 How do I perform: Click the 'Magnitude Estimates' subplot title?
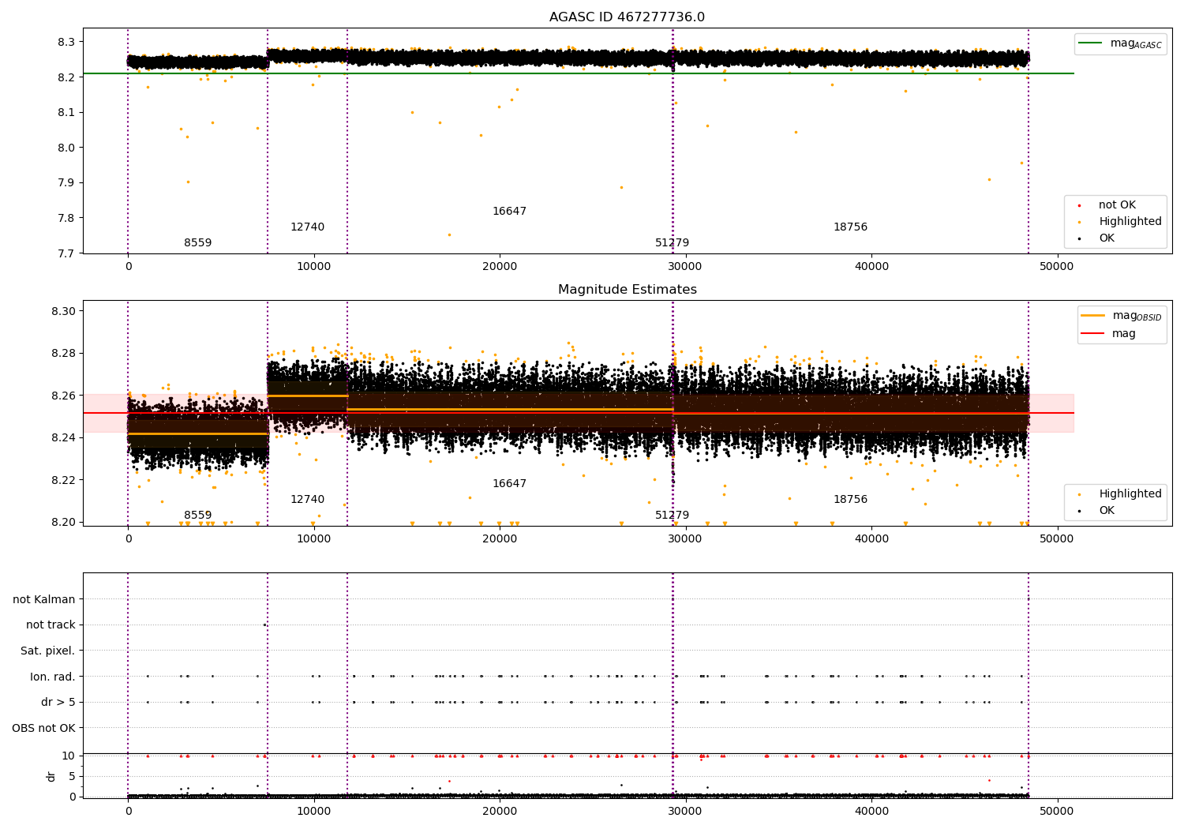pyautogui.click(x=628, y=290)
